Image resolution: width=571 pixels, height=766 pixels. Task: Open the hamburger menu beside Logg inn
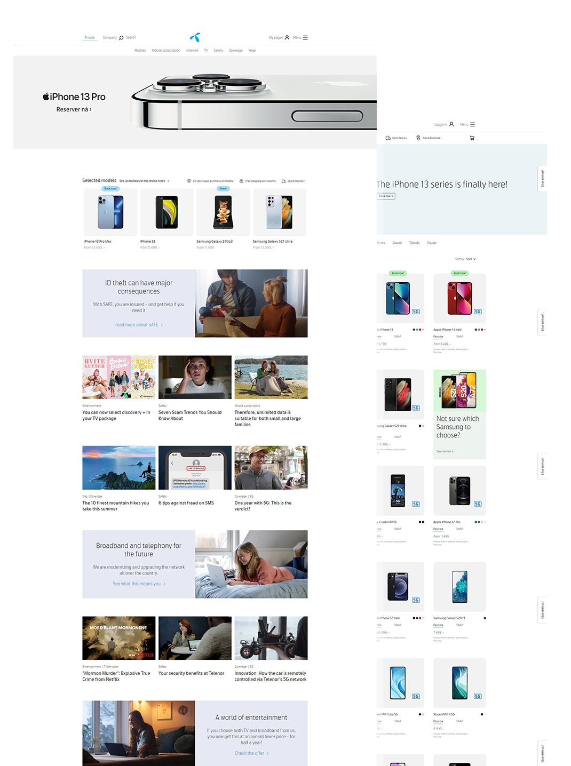pyautogui.click(x=472, y=124)
